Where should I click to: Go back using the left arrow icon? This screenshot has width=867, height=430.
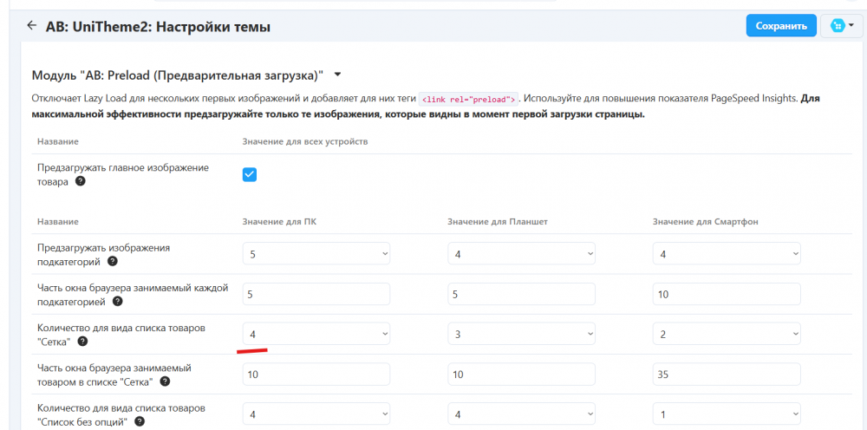(x=31, y=25)
